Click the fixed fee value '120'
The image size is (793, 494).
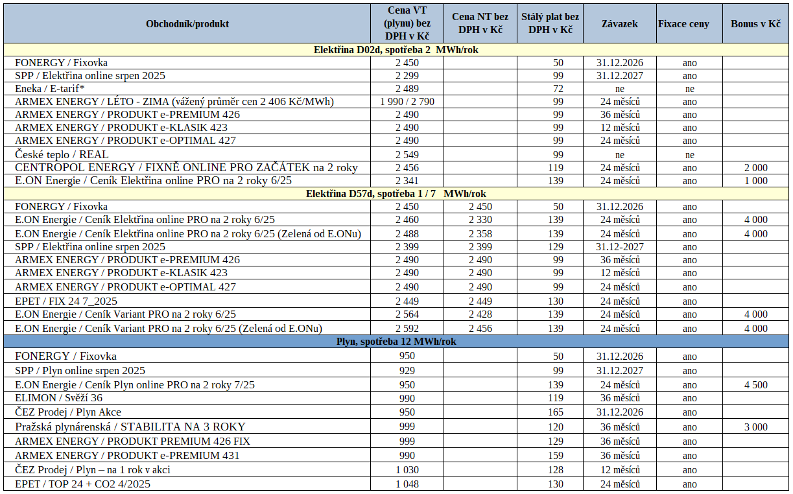click(556, 427)
